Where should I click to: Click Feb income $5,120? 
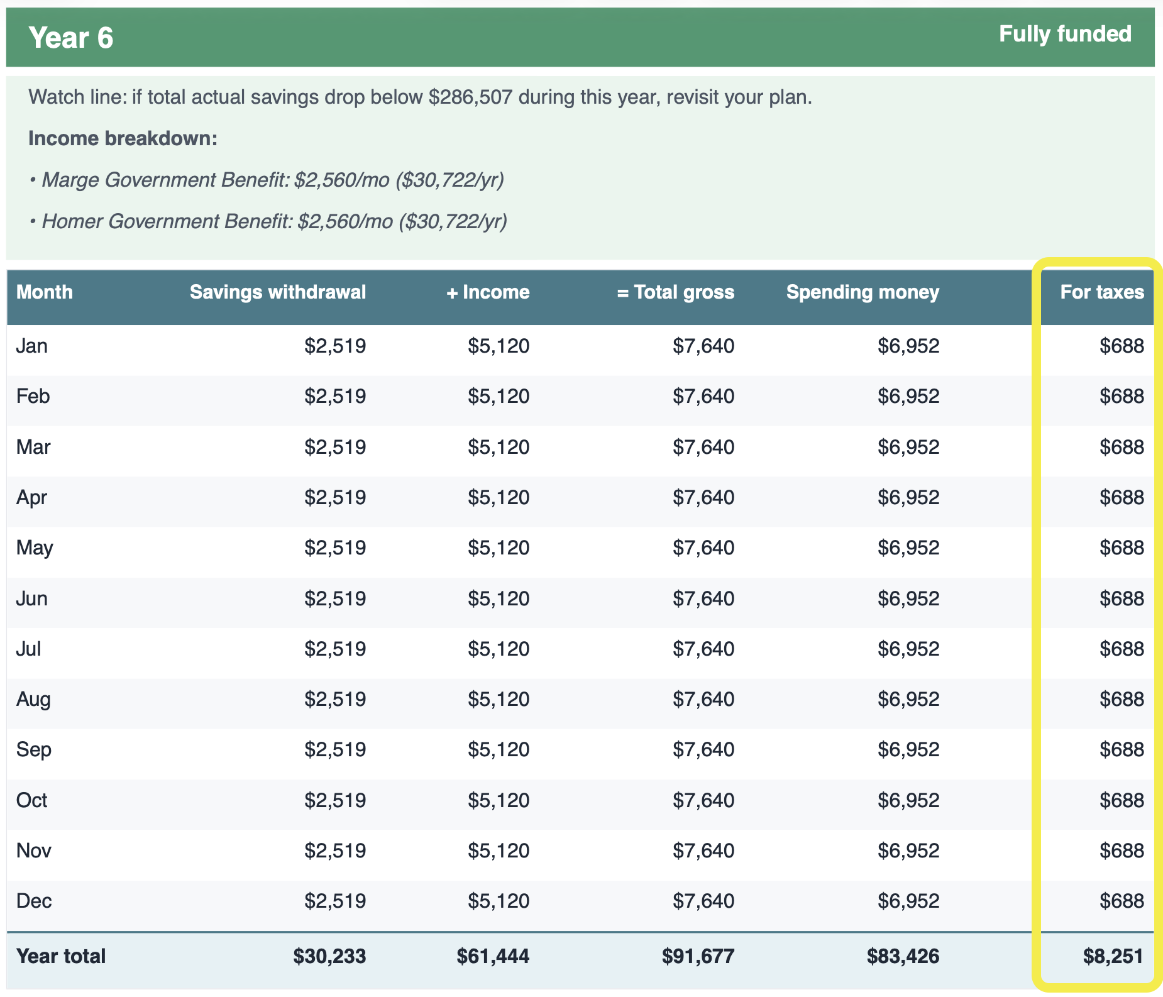(x=499, y=397)
